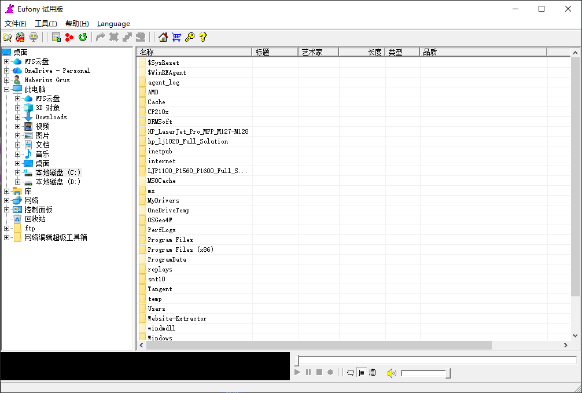
Task: Open the shopping cart purchase icon
Action: 176,37
